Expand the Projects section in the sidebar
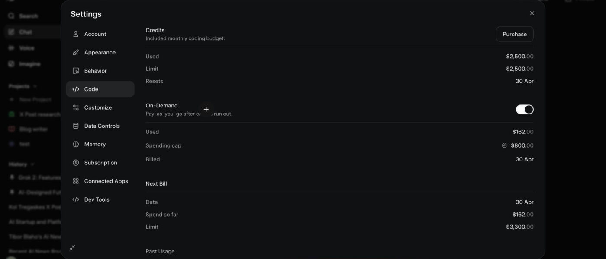This screenshot has height=259, width=606. click(35, 85)
